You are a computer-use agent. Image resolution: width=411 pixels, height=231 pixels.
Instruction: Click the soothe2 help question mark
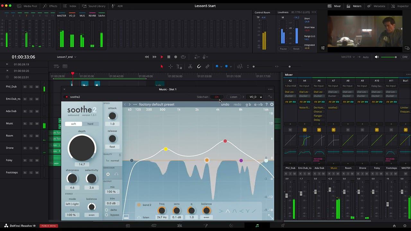(x=266, y=104)
